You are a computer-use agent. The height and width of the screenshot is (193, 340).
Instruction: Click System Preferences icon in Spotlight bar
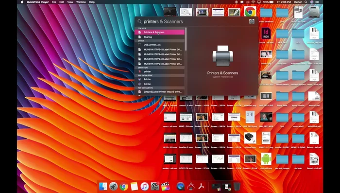tap(252, 21)
